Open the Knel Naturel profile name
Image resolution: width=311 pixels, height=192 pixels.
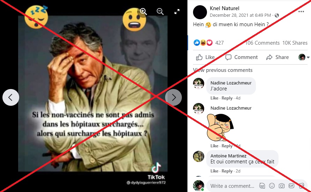click(224, 8)
